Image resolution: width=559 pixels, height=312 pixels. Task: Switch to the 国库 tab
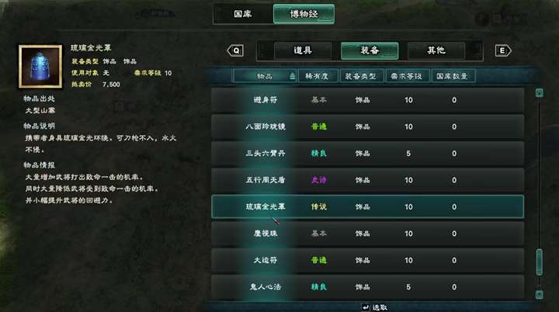[243, 14]
